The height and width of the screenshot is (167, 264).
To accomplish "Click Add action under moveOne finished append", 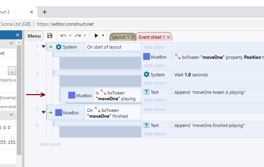I will (x=154, y=133).
